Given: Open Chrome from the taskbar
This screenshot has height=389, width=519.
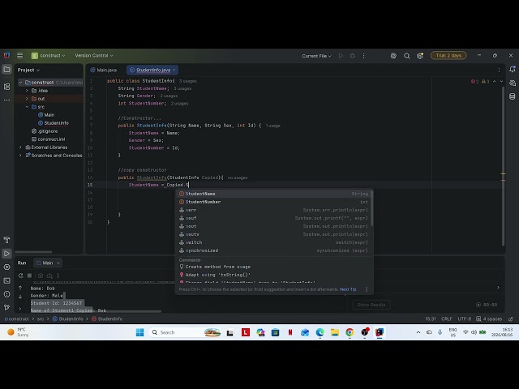Looking at the screenshot, I should coord(350,332).
